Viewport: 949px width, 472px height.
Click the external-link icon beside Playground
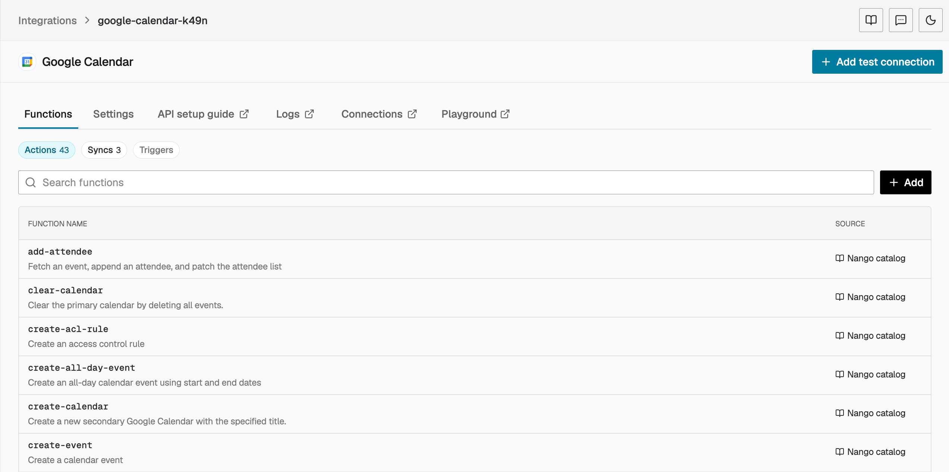(x=505, y=114)
